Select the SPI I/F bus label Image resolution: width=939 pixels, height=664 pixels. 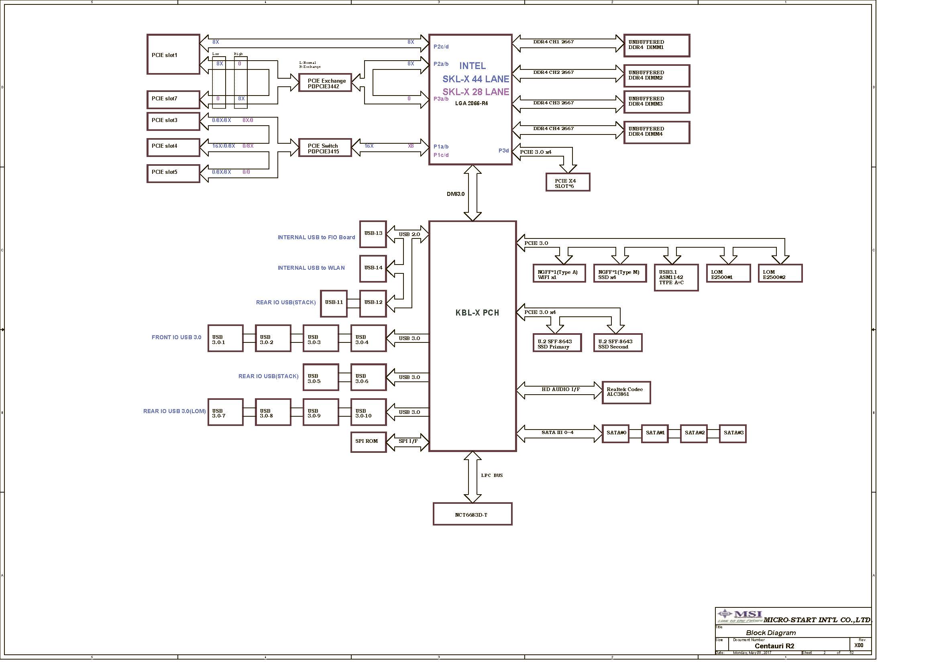(408, 441)
